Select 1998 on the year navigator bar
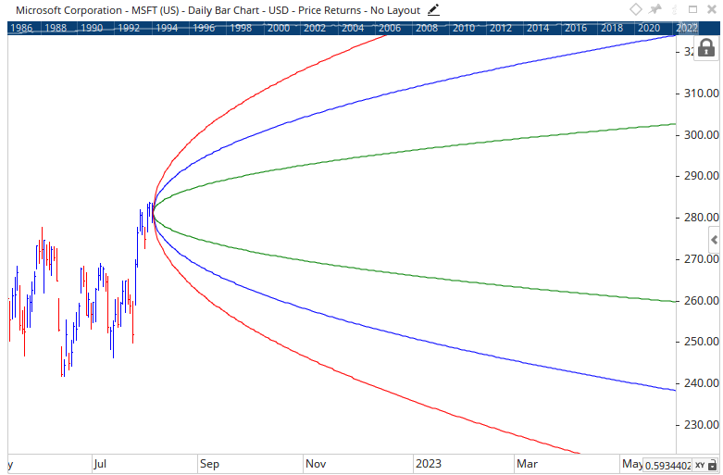Viewport: 723px width, 475px height. point(241,28)
